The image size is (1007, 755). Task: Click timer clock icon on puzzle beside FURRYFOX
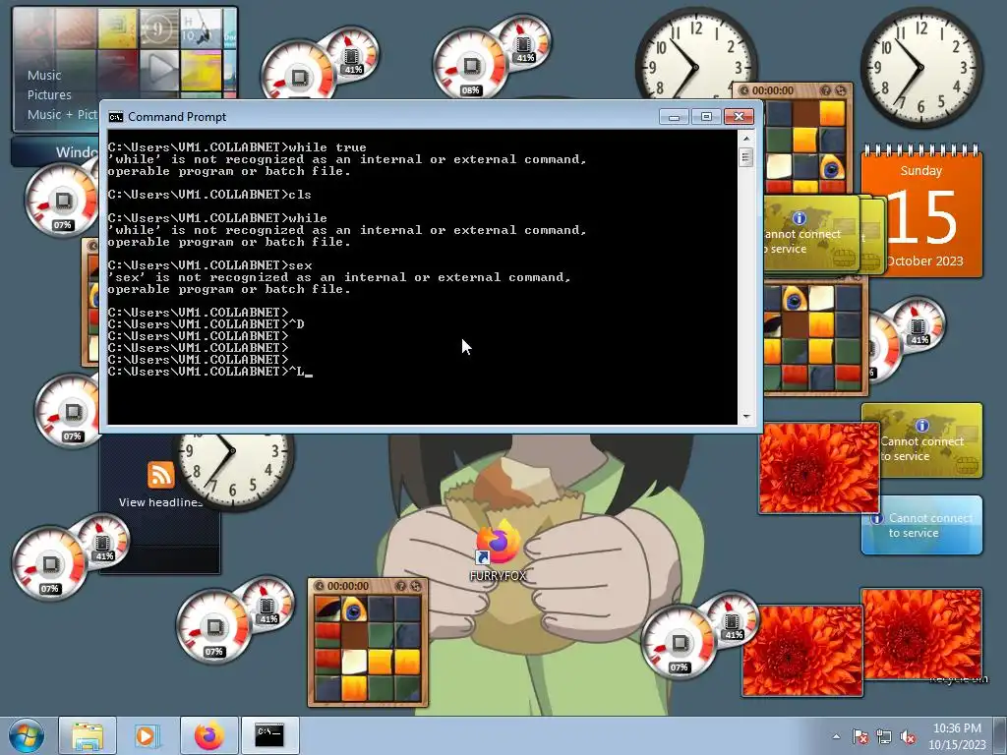[x=320, y=586]
